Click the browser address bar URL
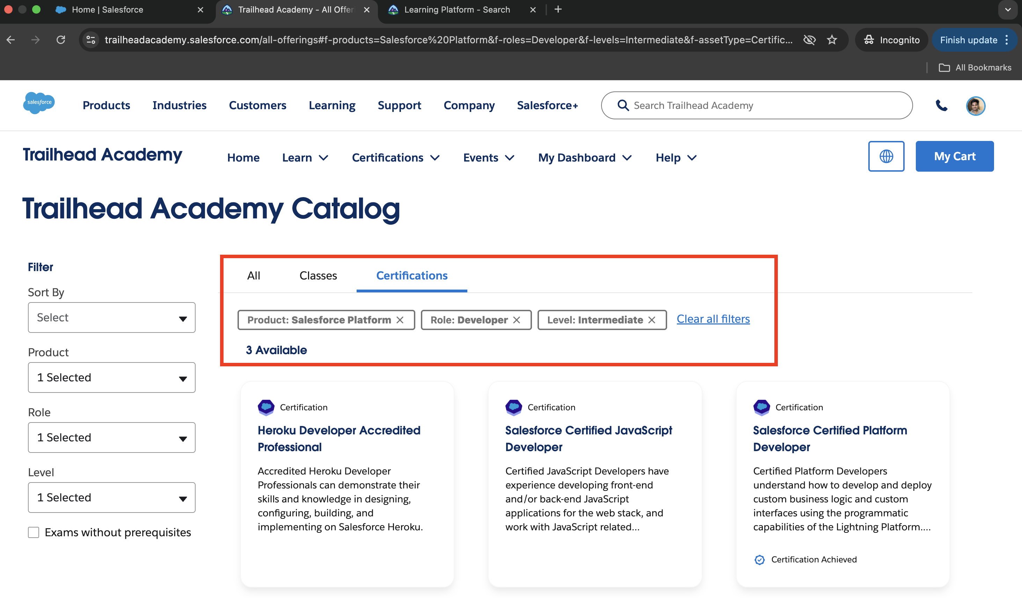Screen dimensions: 1022x598 (448, 40)
